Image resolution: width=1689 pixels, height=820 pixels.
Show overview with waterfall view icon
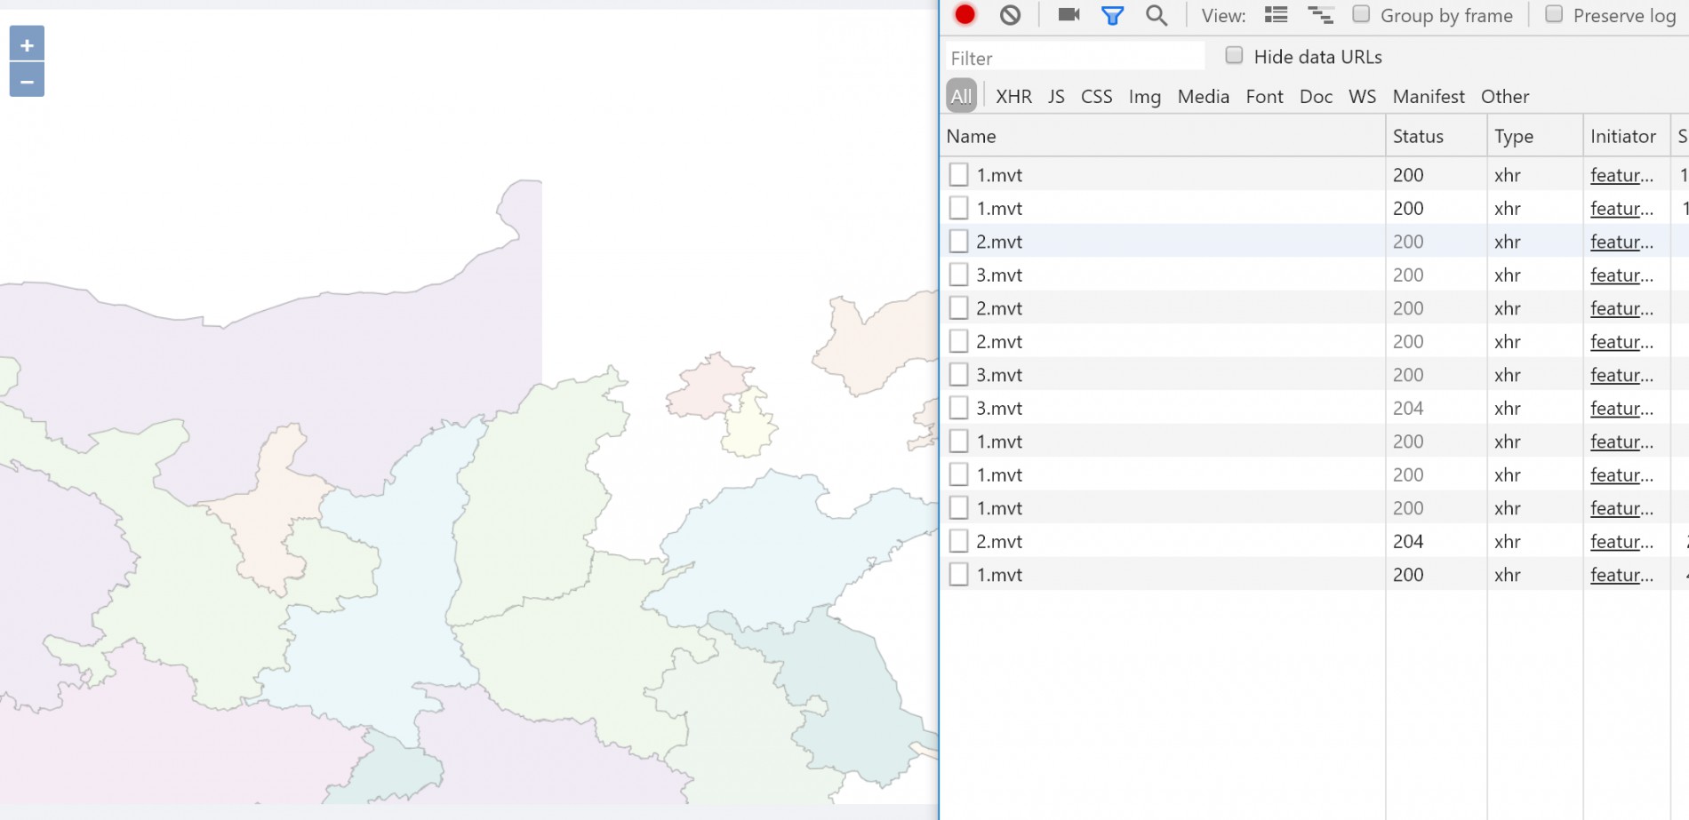coord(1320,15)
